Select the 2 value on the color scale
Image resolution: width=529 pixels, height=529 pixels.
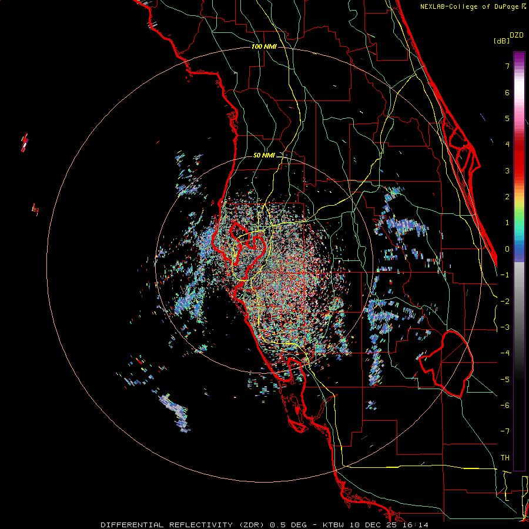507,197
